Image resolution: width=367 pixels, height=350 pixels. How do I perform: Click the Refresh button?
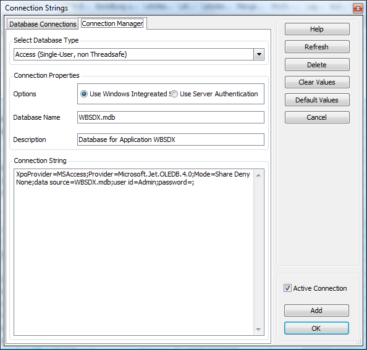coord(317,47)
